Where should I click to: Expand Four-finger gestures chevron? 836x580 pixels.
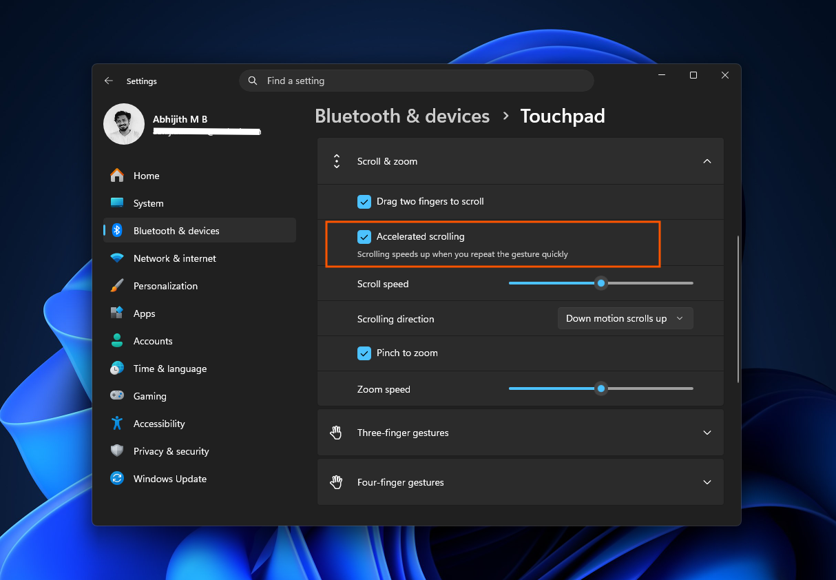[707, 482]
